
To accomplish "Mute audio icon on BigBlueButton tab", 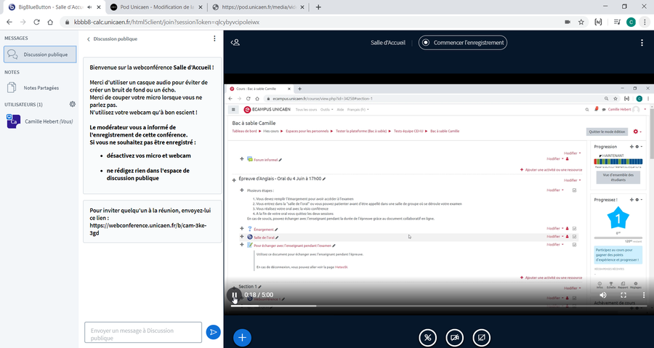I will [89, 7].
